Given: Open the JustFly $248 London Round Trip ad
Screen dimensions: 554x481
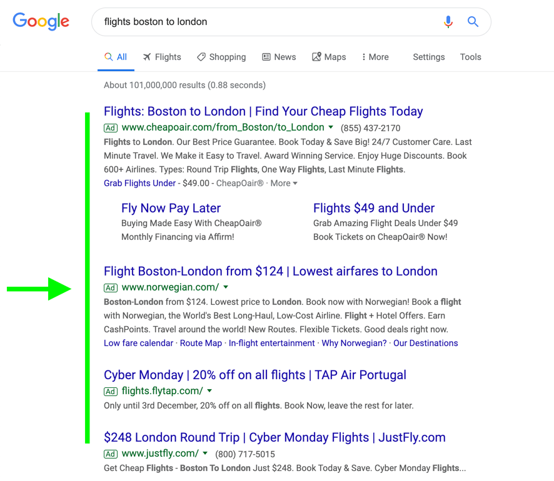Looking at the screenshot, I should pyautogui.click(x=274, y=437).
